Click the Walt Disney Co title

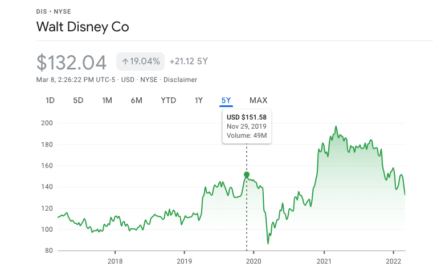tap(83, 27)
